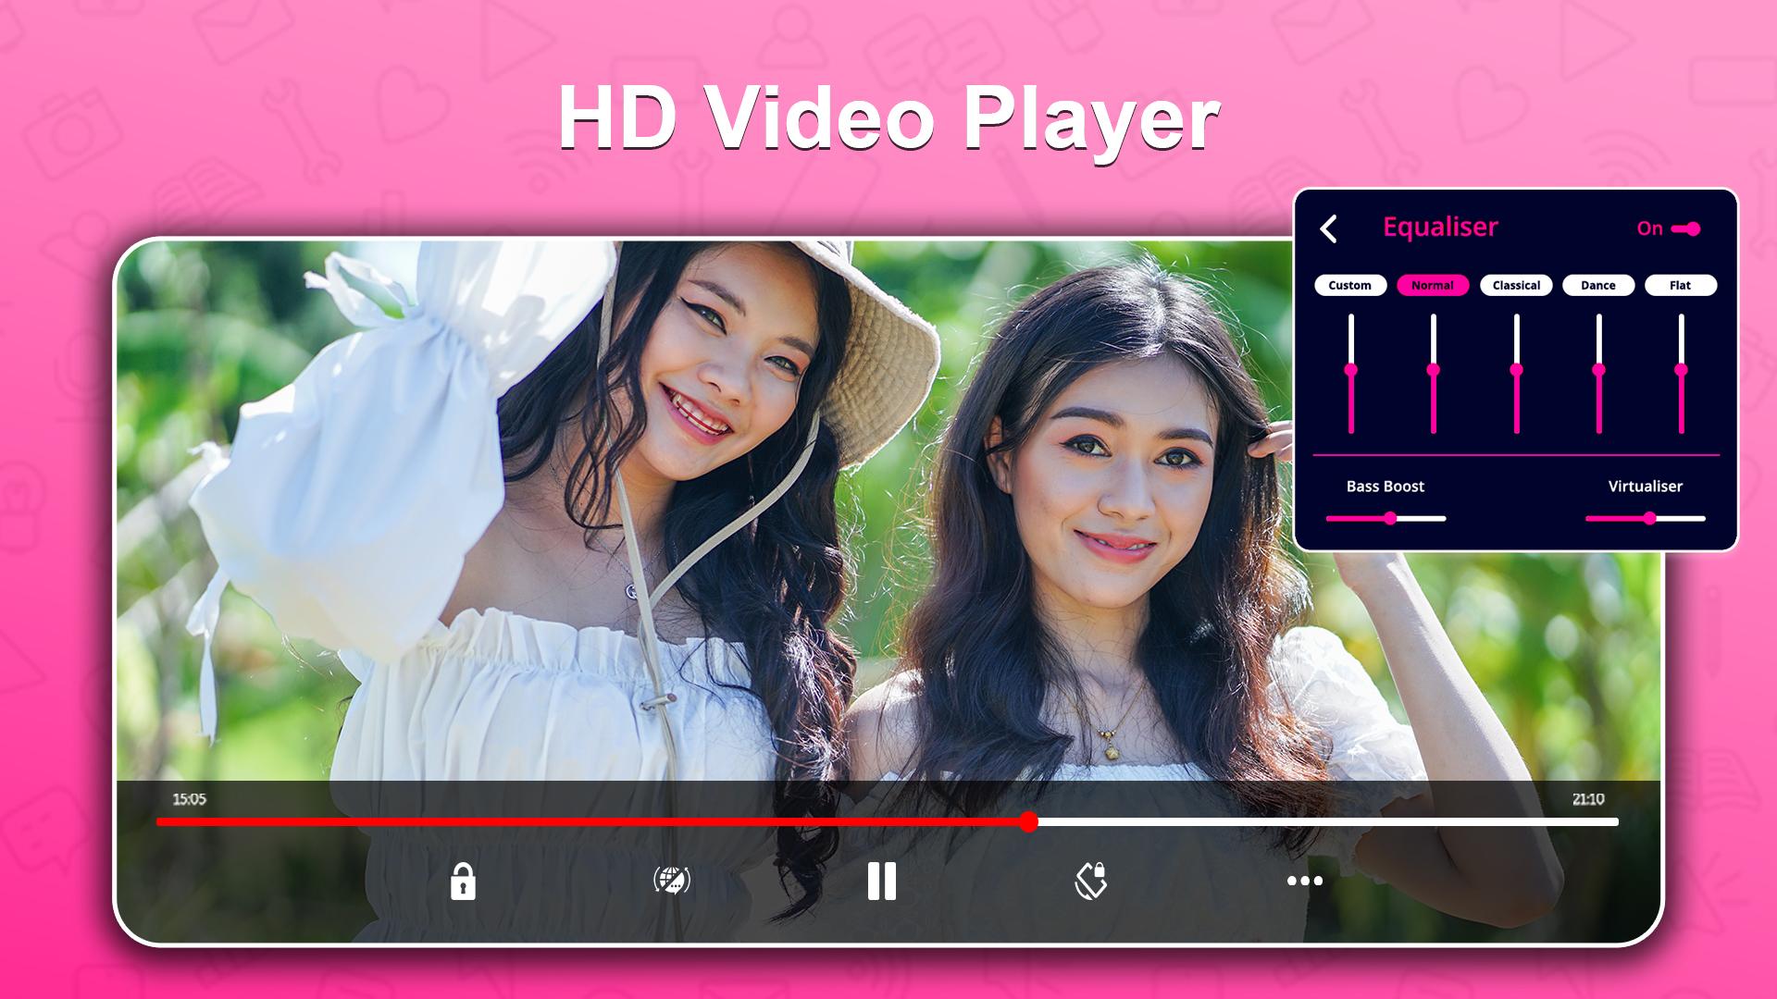Click the lock screen orientation icon

pos(1092,882)
